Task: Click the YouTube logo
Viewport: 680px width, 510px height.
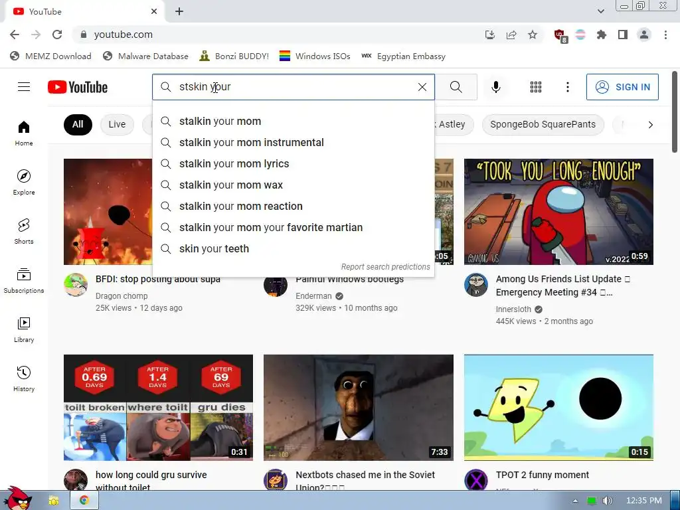Action: (78, 87)
